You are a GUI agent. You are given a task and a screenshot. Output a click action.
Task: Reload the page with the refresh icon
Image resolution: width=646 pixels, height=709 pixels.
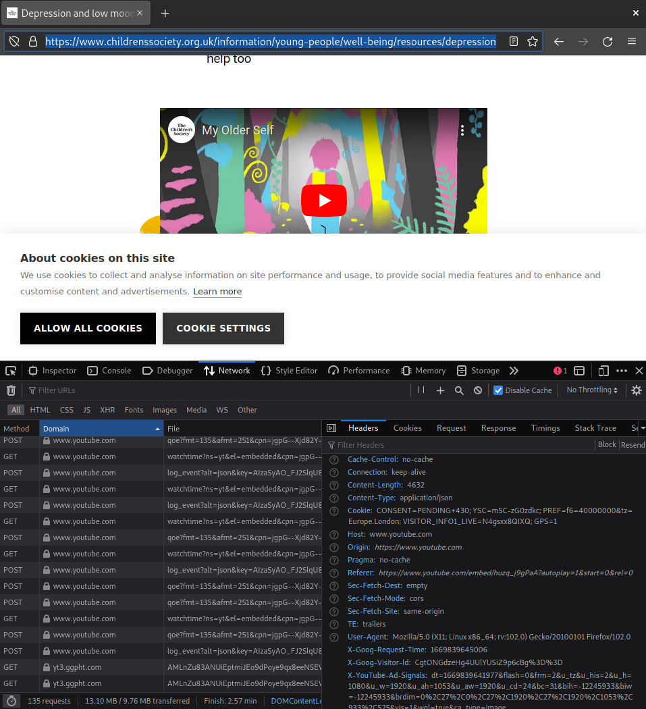point(608,42)
